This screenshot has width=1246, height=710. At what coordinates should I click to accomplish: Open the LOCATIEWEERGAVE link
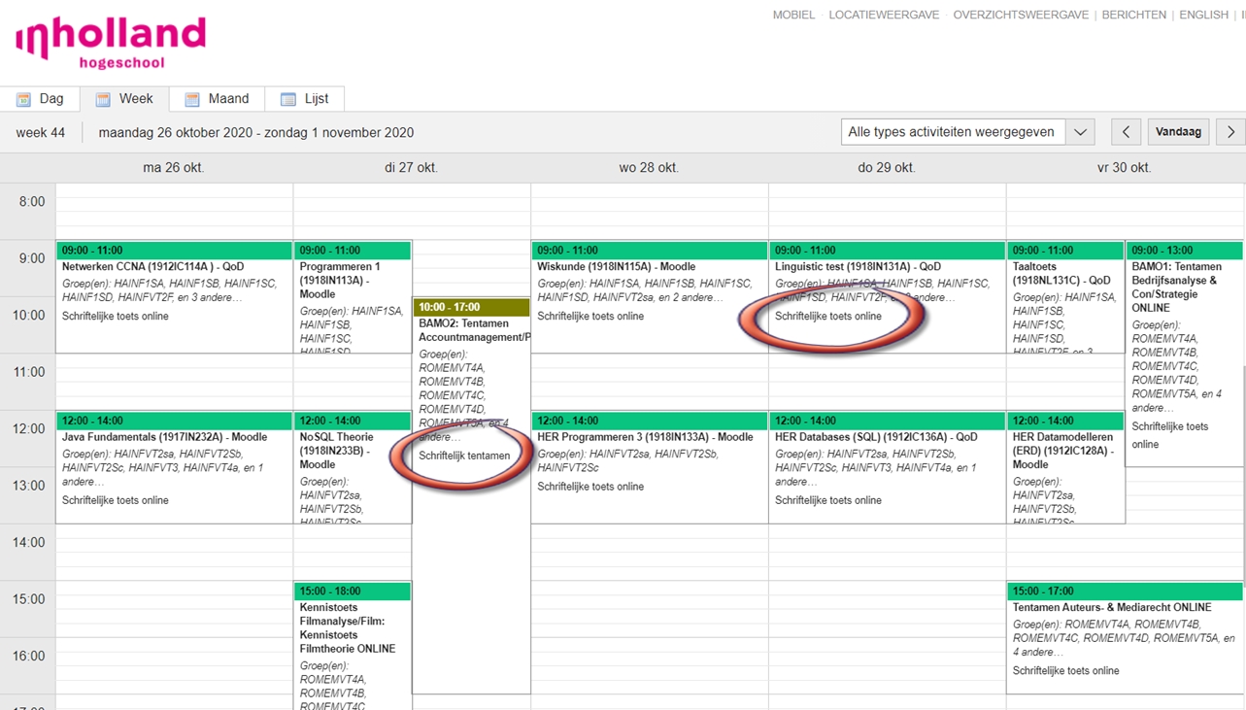(x=884, y=15)
